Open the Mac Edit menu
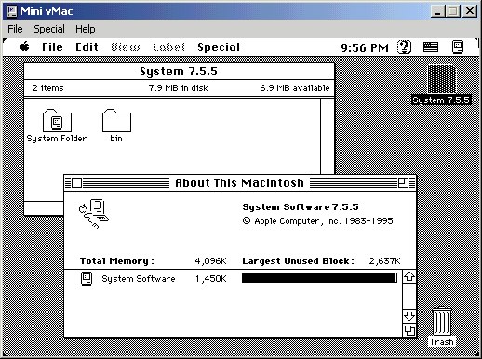 (x=87, y=47)
